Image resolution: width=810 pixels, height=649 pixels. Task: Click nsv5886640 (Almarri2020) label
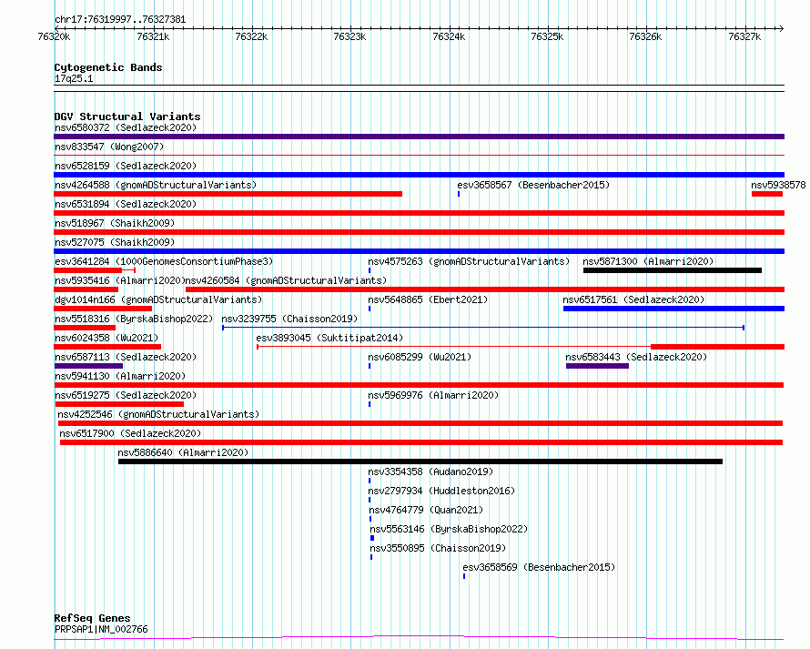183,452
